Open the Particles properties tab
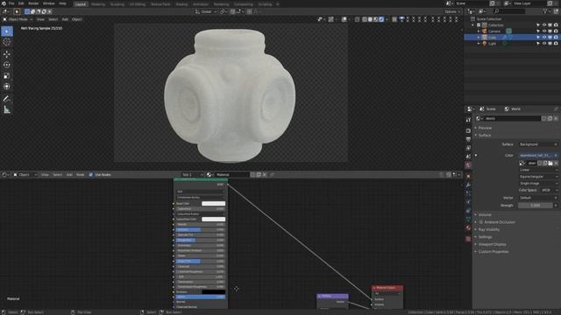This screenshot has width=561, height=315. (x=468, y=193)
